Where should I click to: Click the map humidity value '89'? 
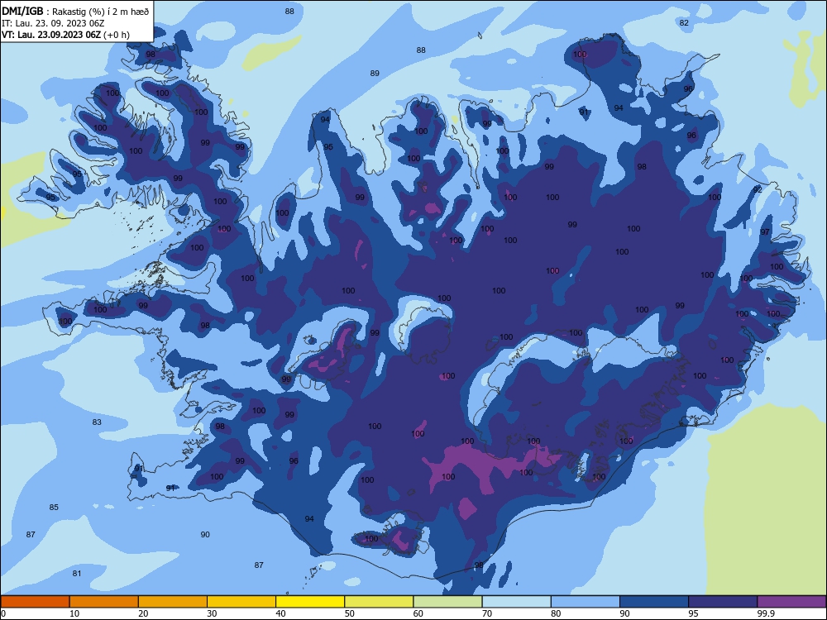(375, 74)
